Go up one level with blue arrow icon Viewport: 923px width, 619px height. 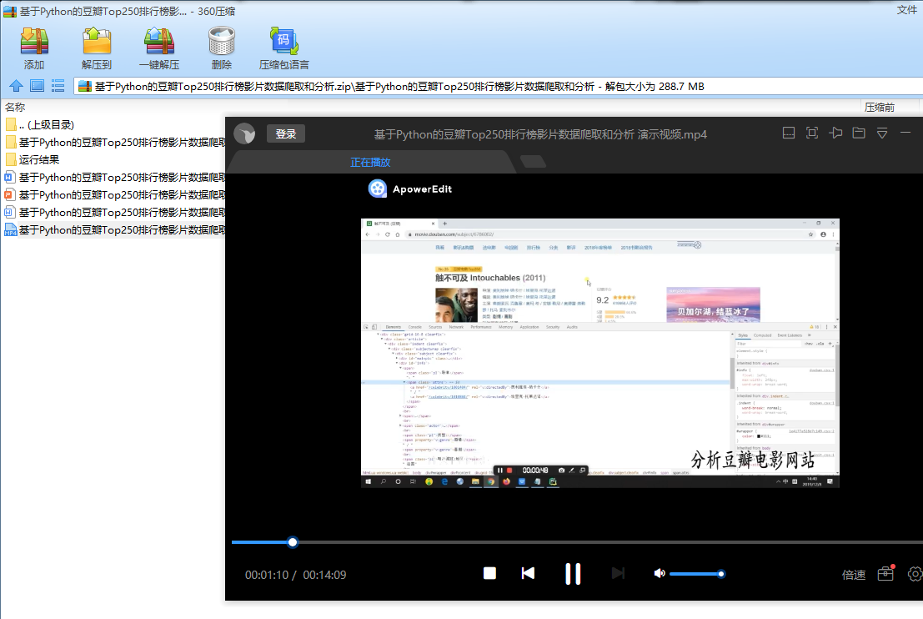click(16, 86)
